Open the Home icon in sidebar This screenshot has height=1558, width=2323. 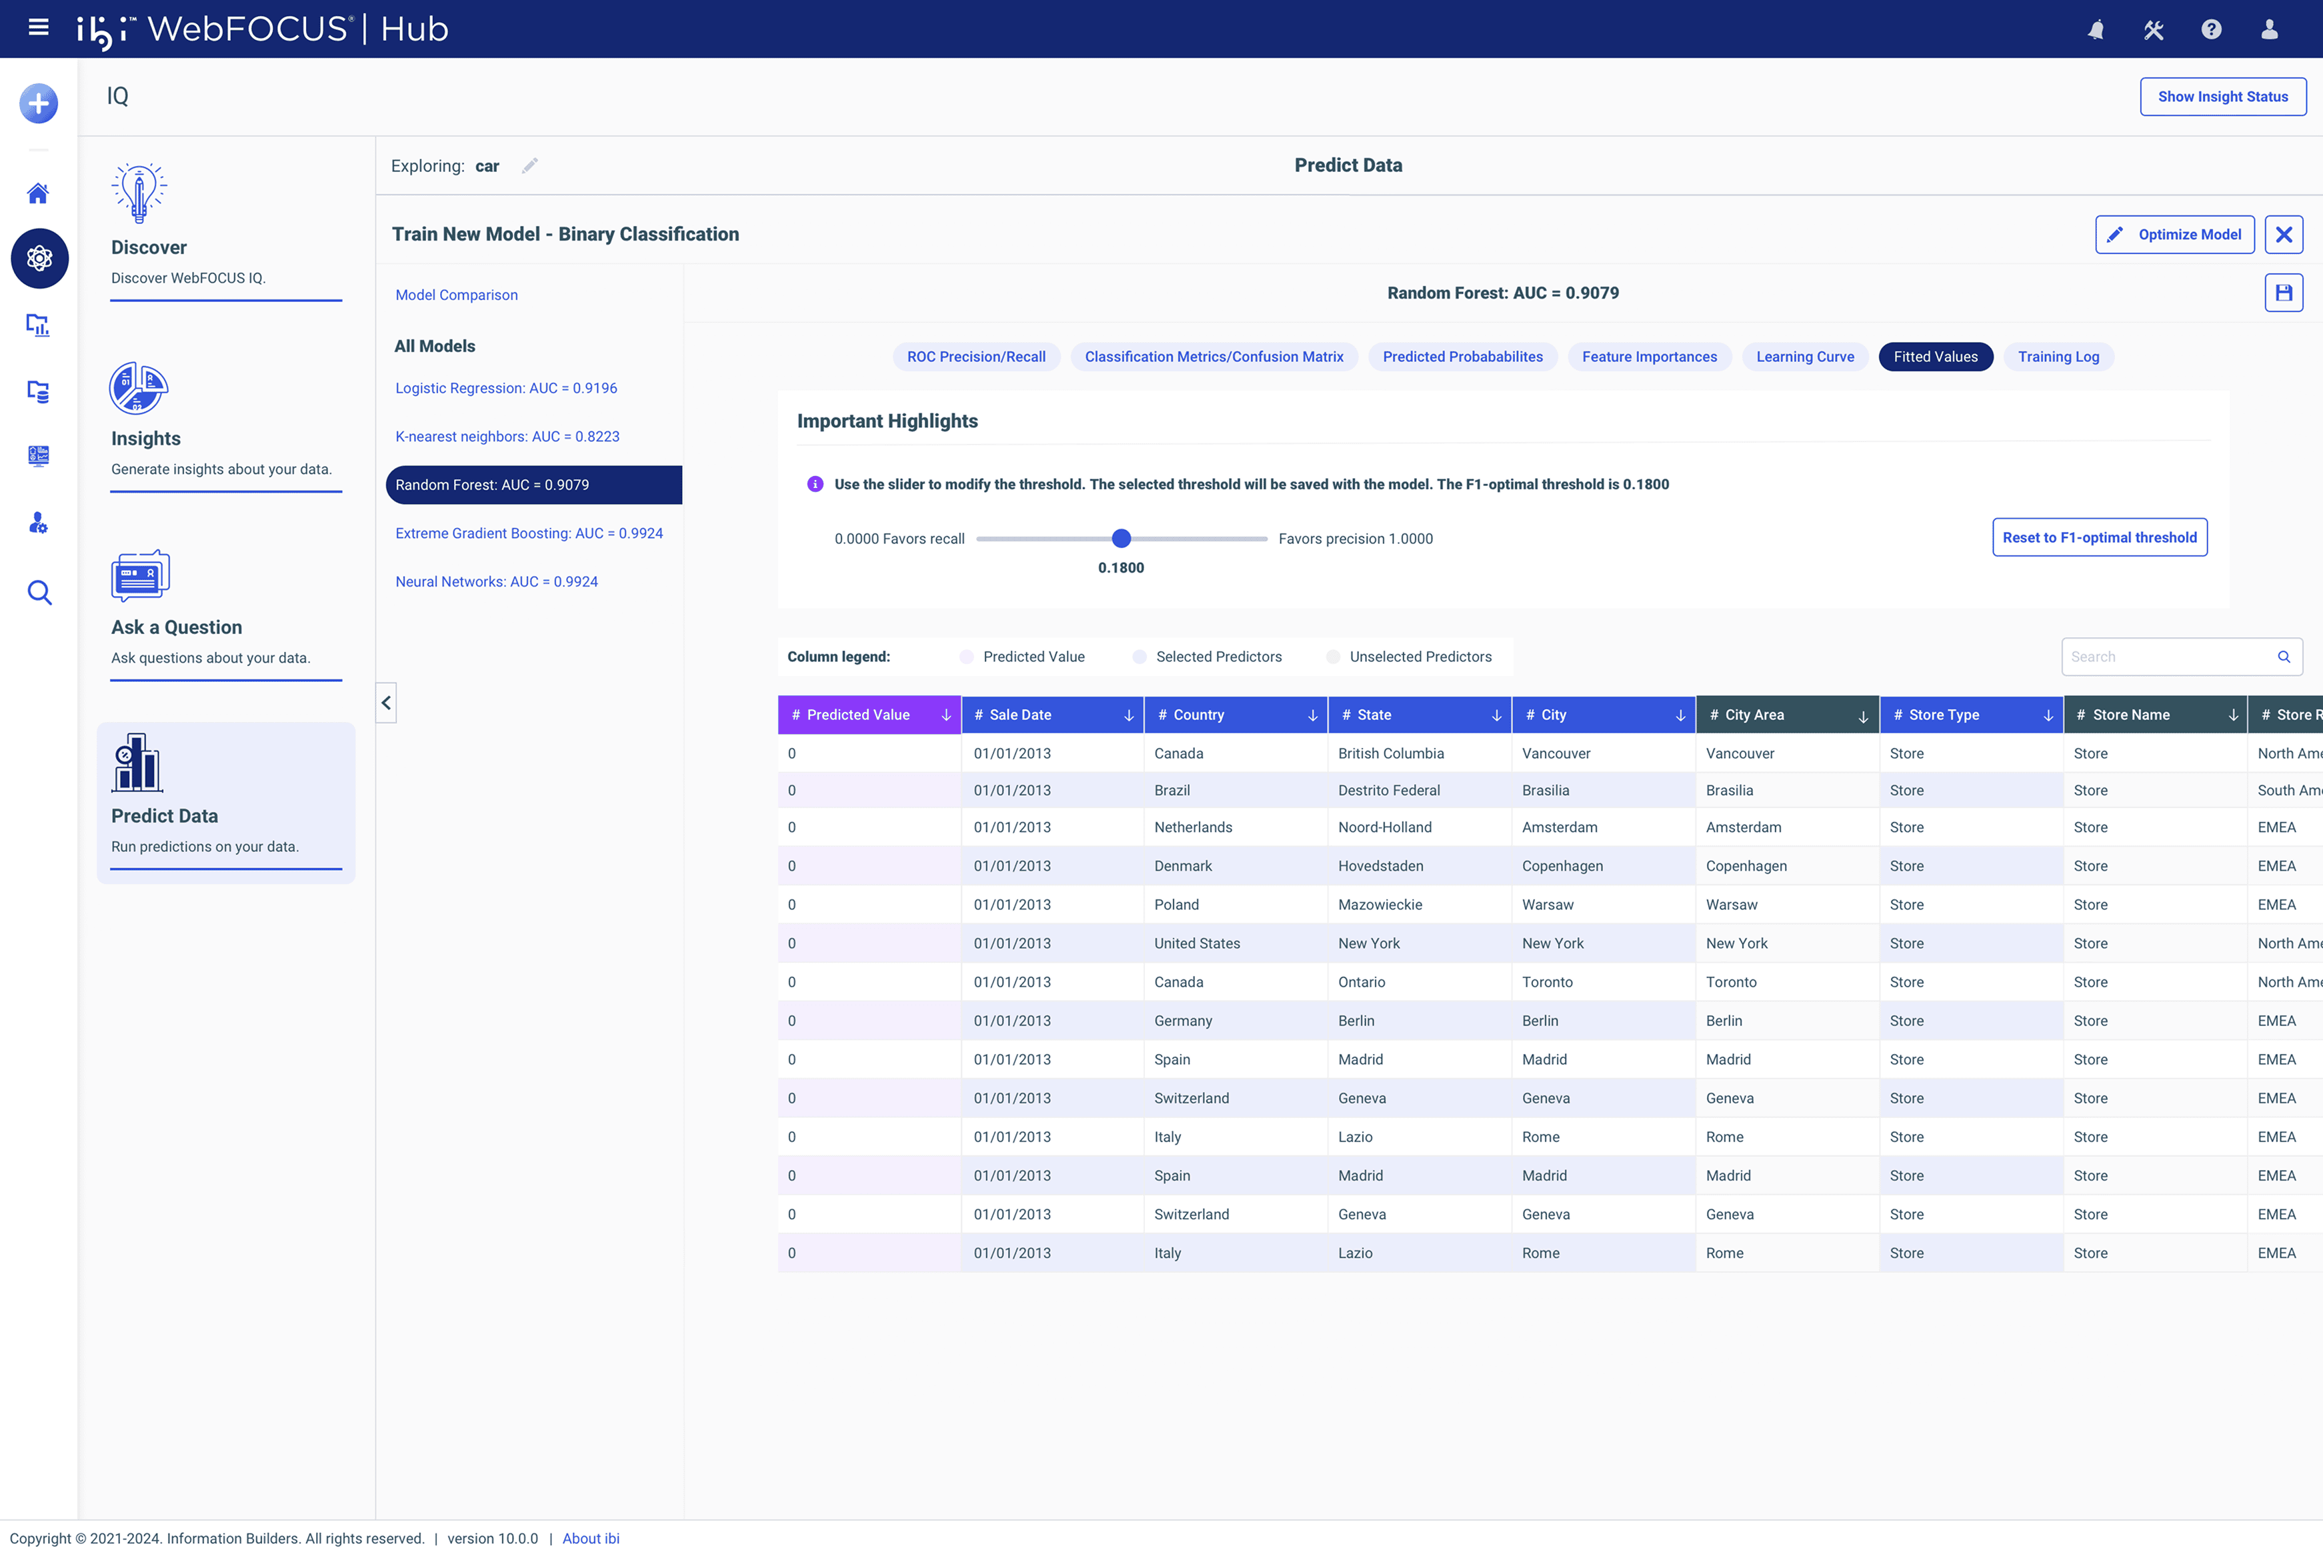pos(39,193)
